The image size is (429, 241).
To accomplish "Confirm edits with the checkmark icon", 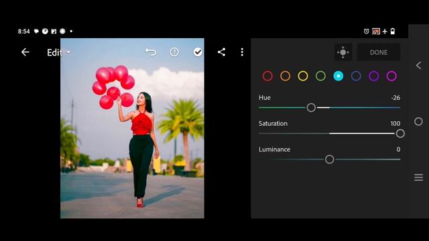I will [198, 52].
